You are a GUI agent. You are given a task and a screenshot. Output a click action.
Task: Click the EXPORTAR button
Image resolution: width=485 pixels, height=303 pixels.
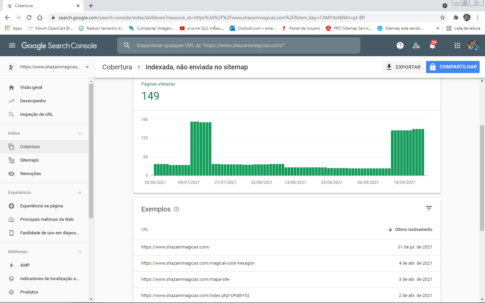(x=403, y=67)
